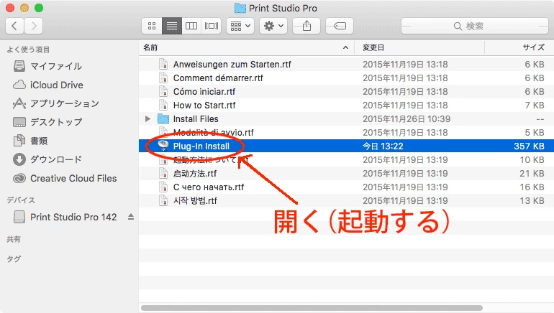This screenshot has width=554, height=313.
Task: Open アプリケーション in the sidebar
Action: pos(56,103)
